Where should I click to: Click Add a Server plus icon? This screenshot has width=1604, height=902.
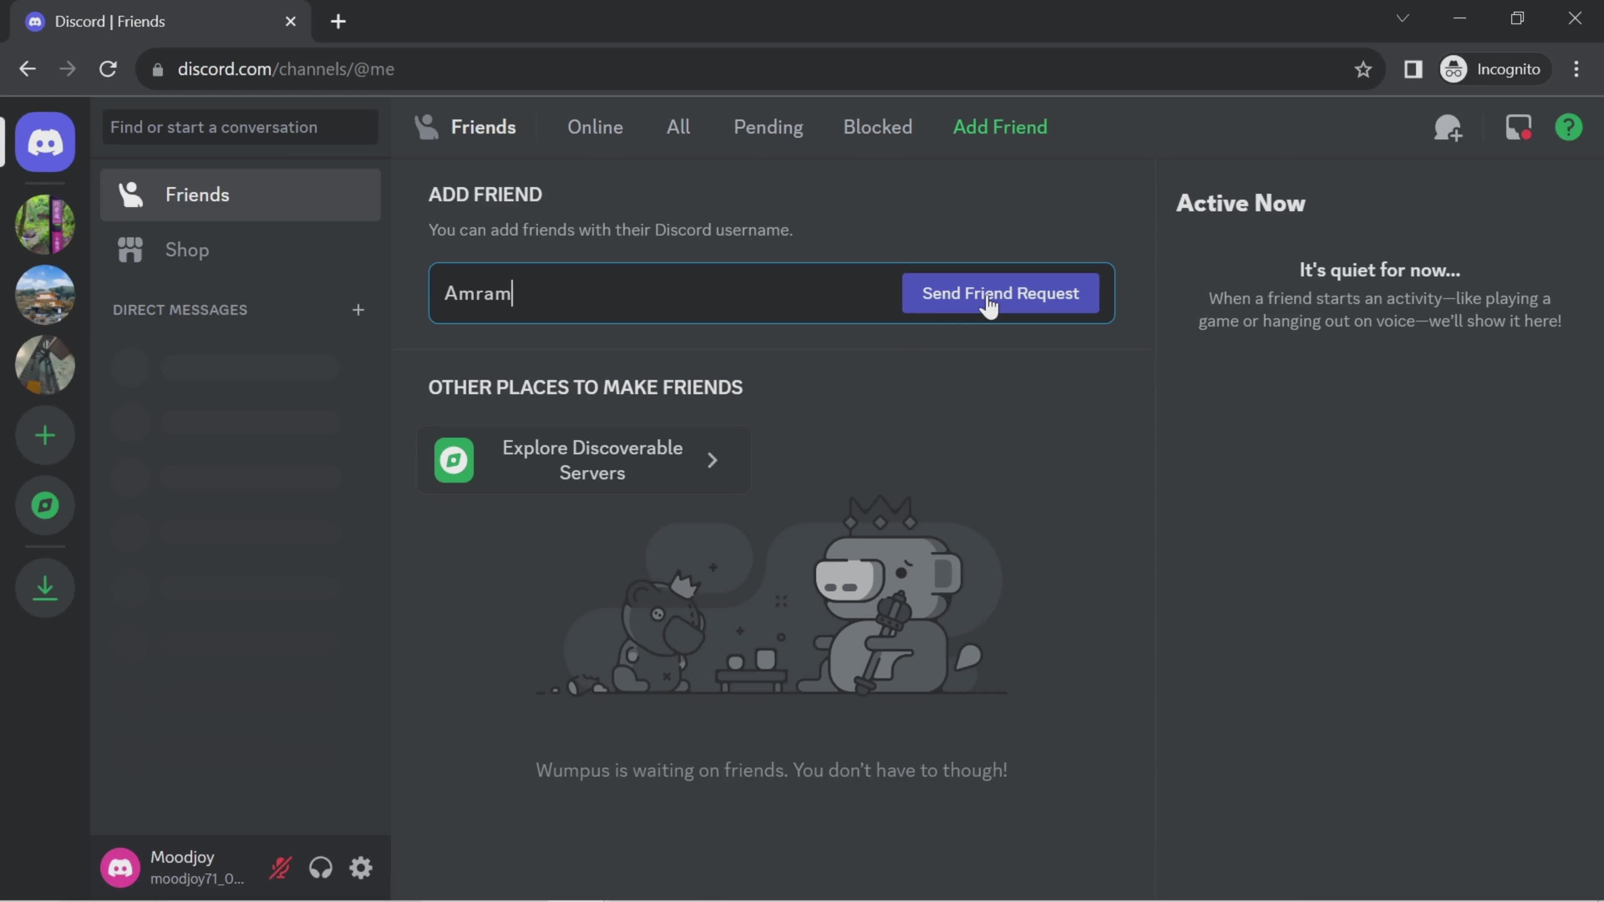(45, 435)
